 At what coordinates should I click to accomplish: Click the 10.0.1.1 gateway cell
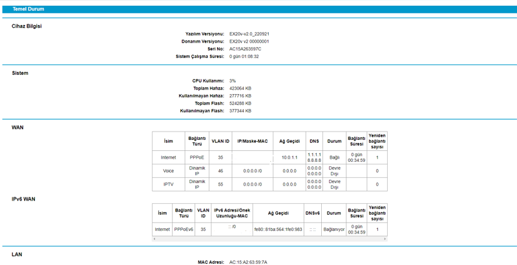point(288,157)
